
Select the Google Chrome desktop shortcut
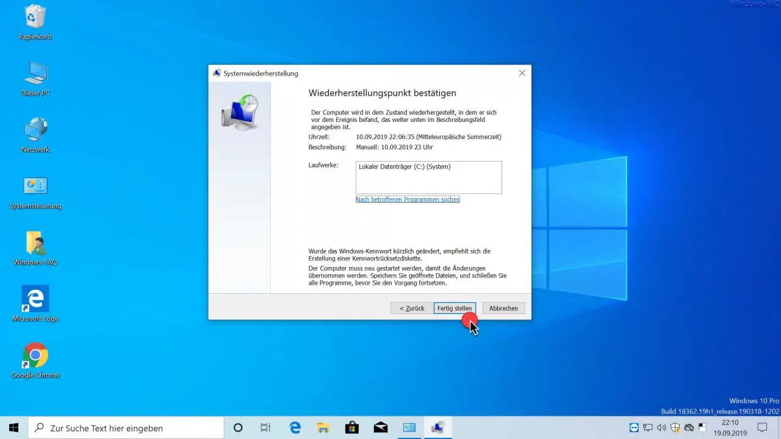pyautogui.click(x=35, y=361)
